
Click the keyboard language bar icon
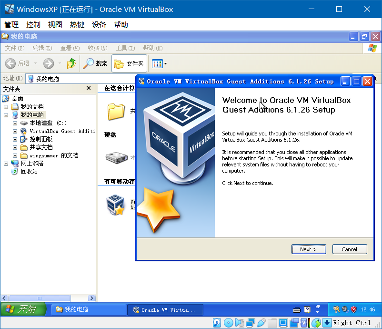click(x=297, y=310)
